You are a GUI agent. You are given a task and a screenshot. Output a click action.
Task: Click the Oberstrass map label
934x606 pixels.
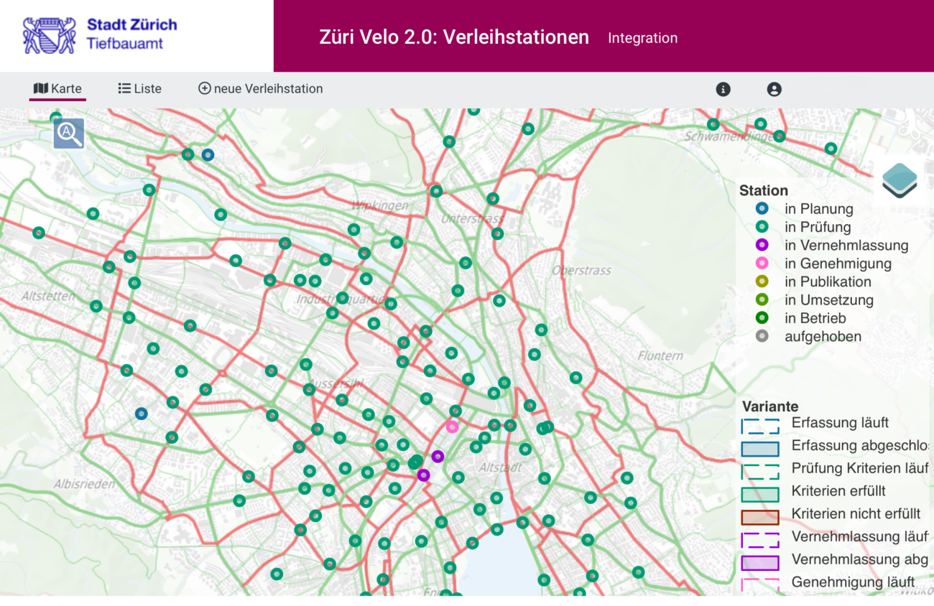point(582,271)
